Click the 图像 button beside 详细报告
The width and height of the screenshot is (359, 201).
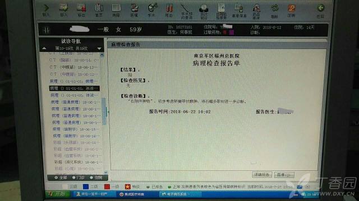(284, 175)
